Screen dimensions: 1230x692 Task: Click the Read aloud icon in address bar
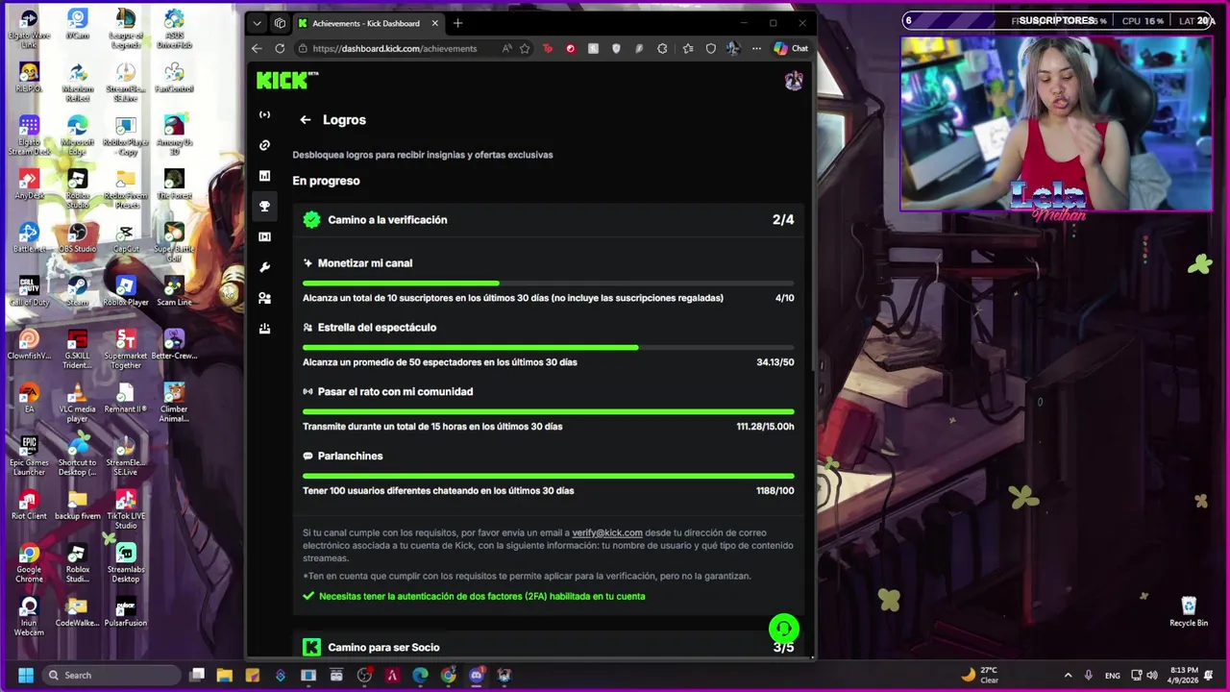coord(506,48)
